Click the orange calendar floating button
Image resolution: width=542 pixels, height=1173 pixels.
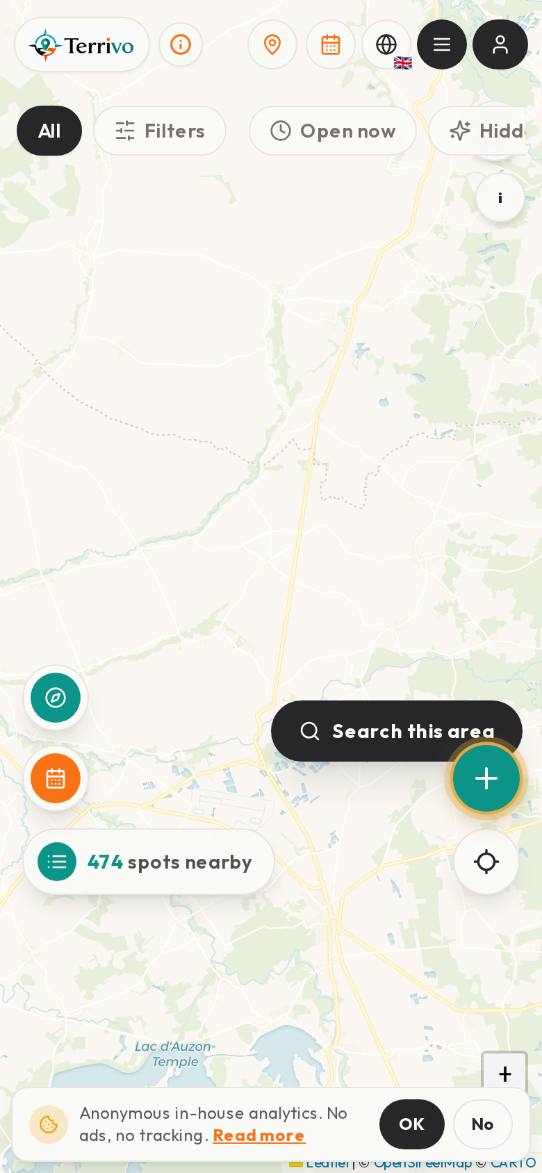pyautogui.click(x=56, y=778)
